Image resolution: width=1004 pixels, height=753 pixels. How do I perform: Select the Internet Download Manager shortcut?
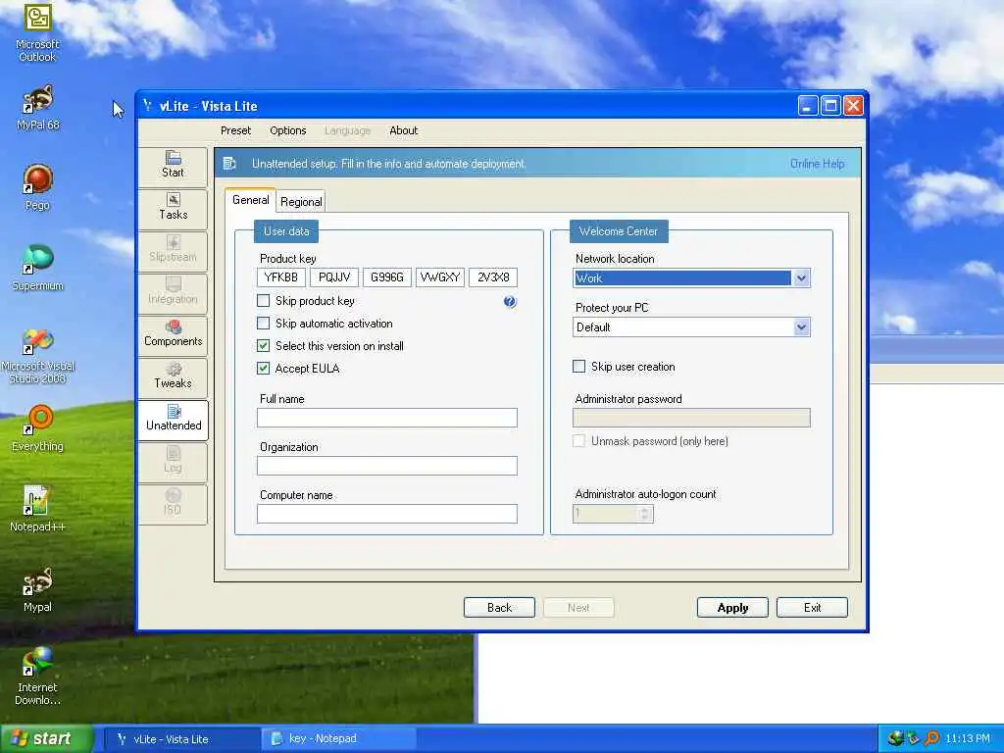click(x=37, y=678)
